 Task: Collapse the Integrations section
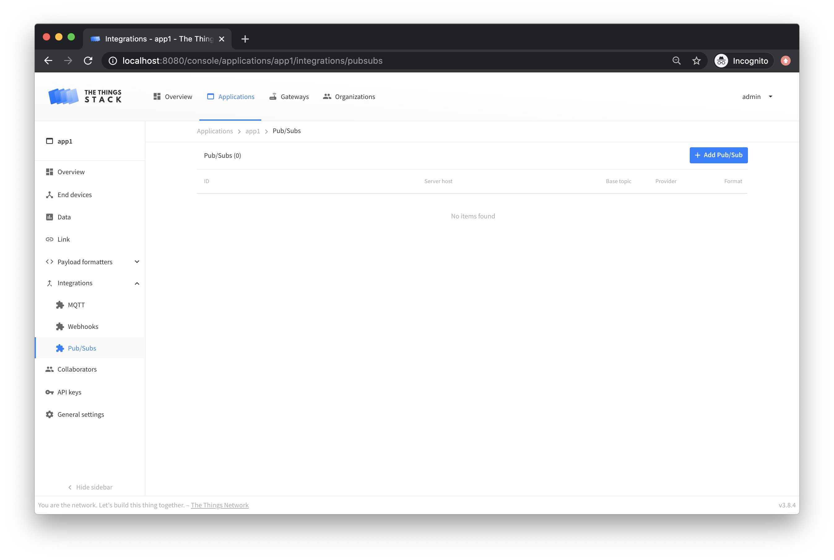[x=137, y=283]
